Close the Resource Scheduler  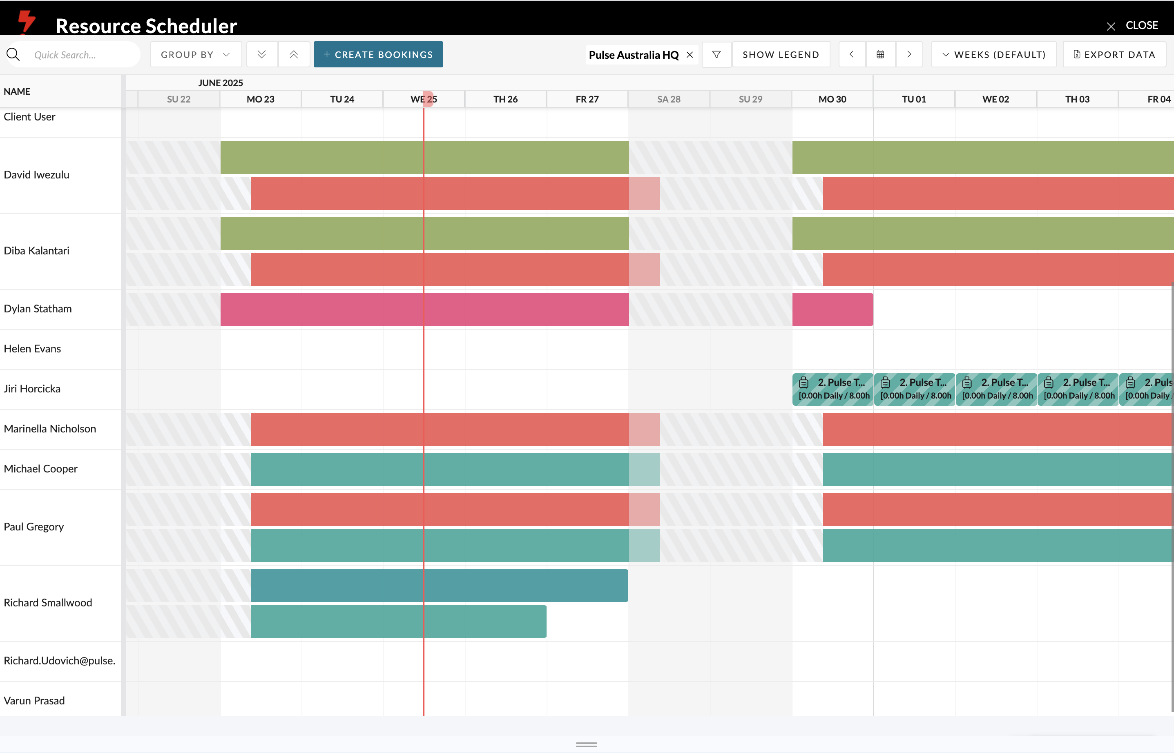[1132, 25]
